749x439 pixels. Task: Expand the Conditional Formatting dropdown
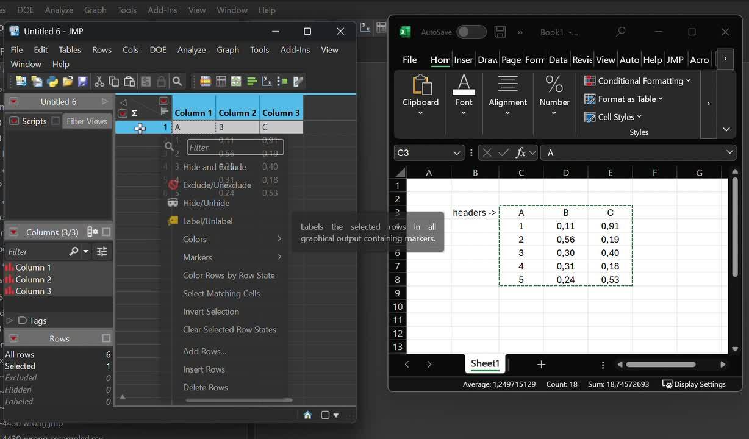coord(688,80)
